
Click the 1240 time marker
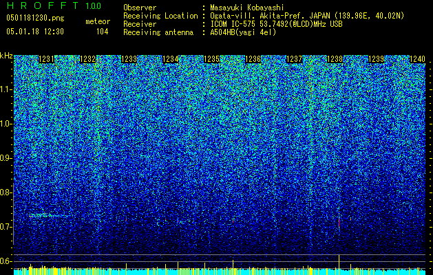(x=417, y=59)
